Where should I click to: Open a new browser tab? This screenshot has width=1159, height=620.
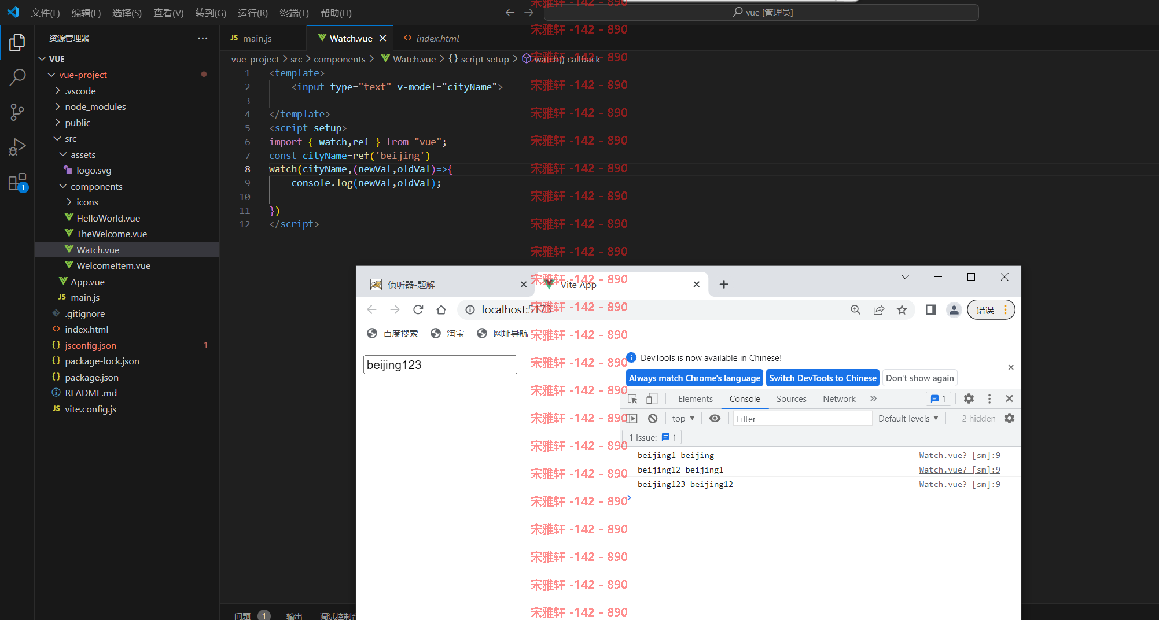click(x=724, y=284)
